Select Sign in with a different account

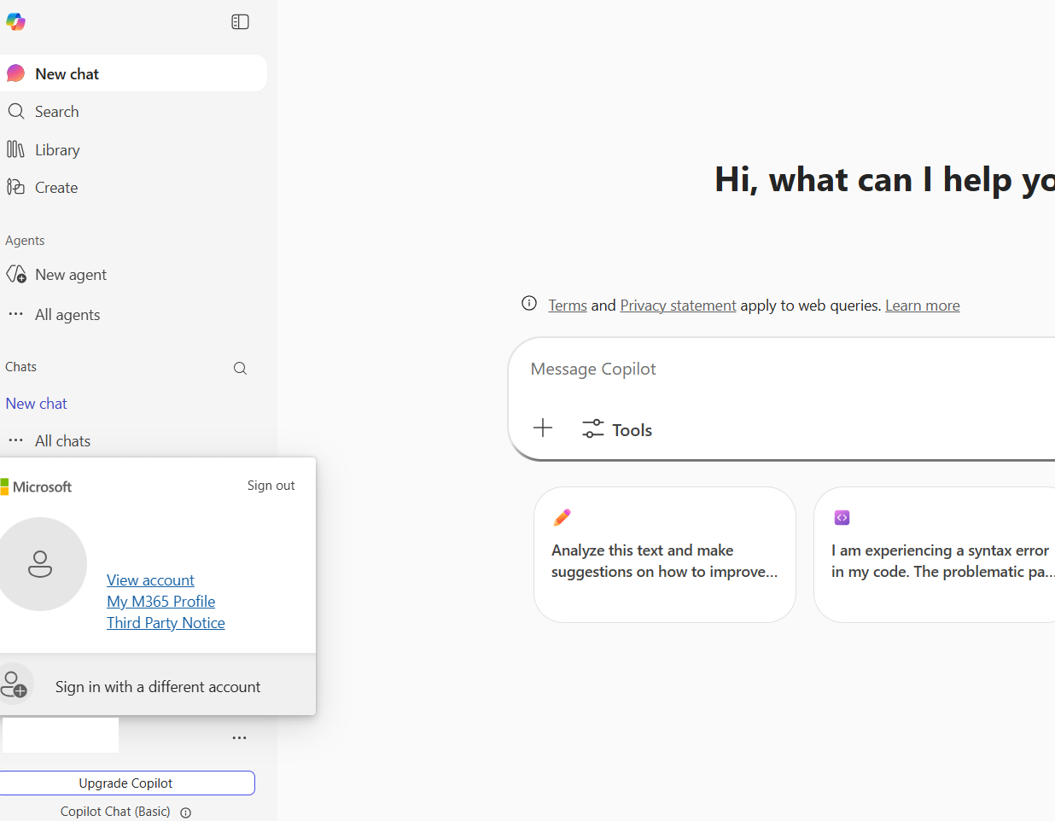[x=158, y=686]
